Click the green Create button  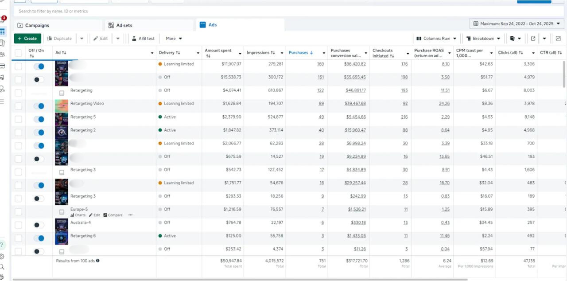27,38
